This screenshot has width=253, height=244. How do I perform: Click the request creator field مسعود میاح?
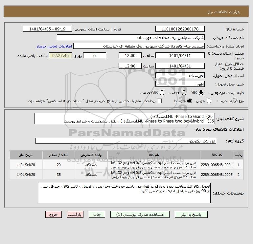(139, 46)
